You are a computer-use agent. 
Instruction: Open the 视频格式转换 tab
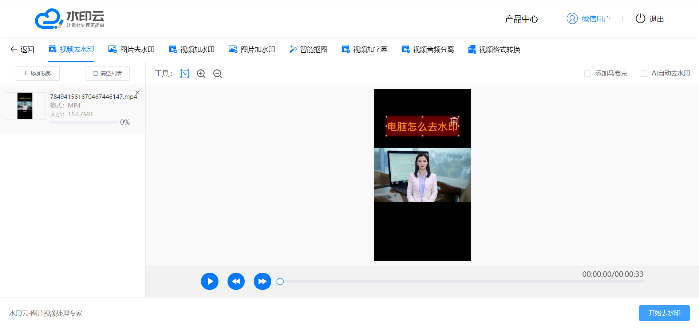tap(494, 49)
